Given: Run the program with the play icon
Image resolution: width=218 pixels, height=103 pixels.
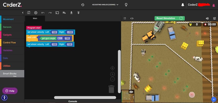Looking at the screenshot, I should point(36,13).
